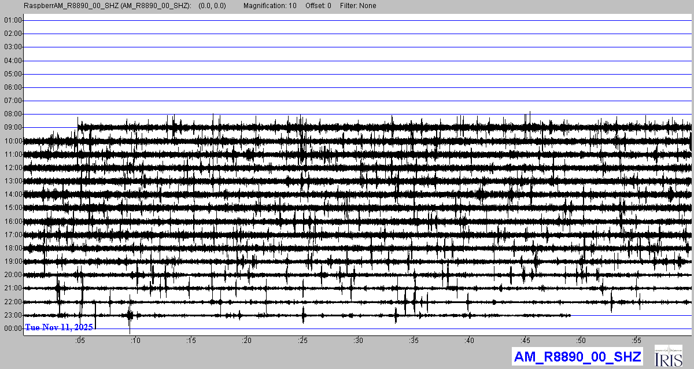Click the :30 minute axis tick label
Image resolution: width=694 pixels, height=369 pixels.
tap(358, 340)
